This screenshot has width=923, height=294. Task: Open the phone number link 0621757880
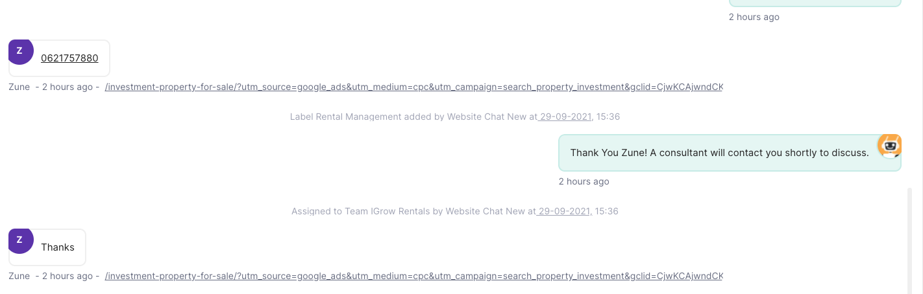69,58
